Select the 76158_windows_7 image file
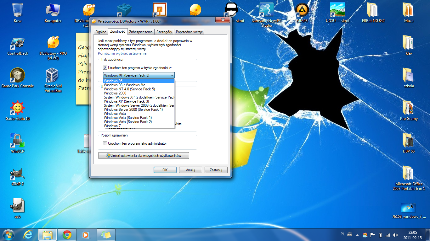This screenshot has width=430, height=241. click(x=409, y=211)
